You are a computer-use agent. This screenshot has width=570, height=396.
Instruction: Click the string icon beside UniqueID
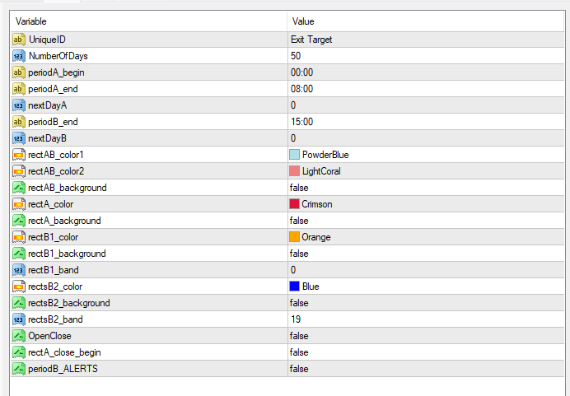(x=19, y=40)
